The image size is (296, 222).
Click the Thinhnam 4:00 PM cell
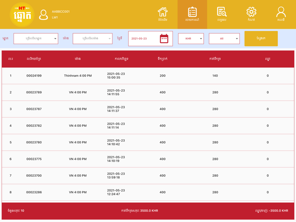(78, 76)
